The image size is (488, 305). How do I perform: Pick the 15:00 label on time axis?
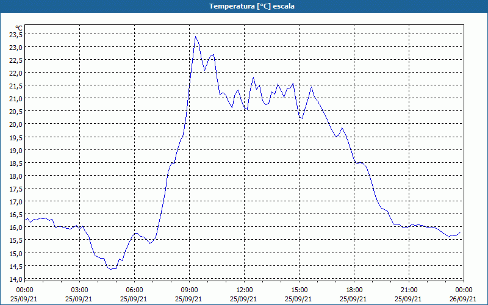coord(300,290)
